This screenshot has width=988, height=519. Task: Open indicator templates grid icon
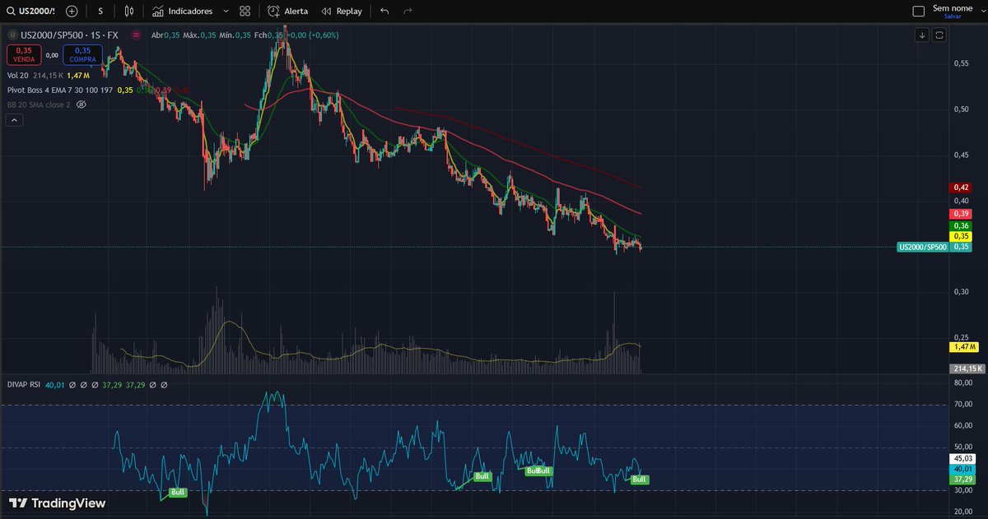tap(245, 11)
